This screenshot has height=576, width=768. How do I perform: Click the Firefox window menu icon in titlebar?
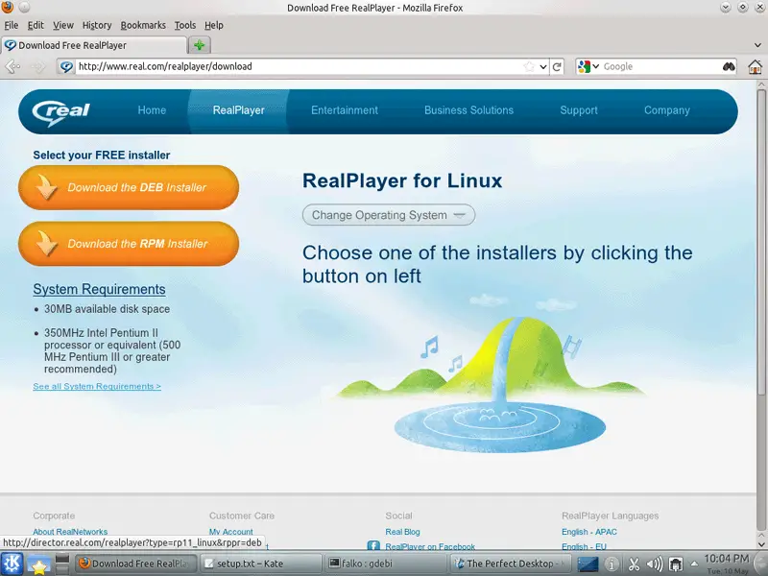[x=8, y=7]
